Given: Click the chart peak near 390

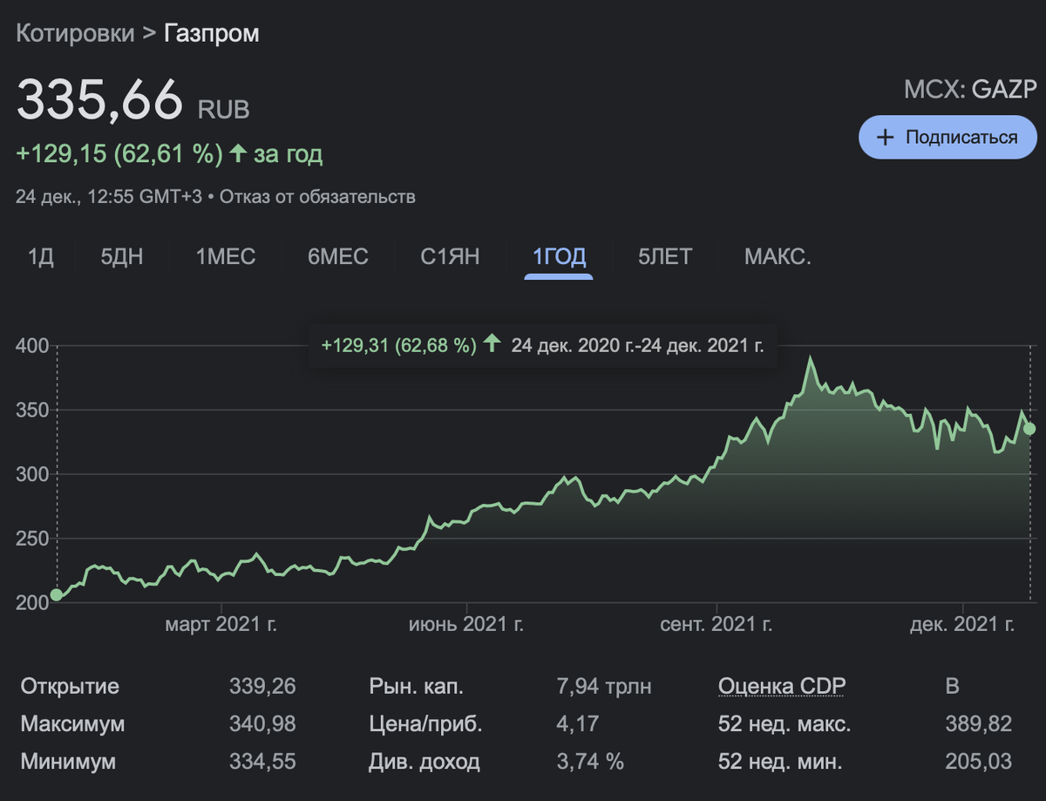Looking at the screenshot, I should coord(811,357).
